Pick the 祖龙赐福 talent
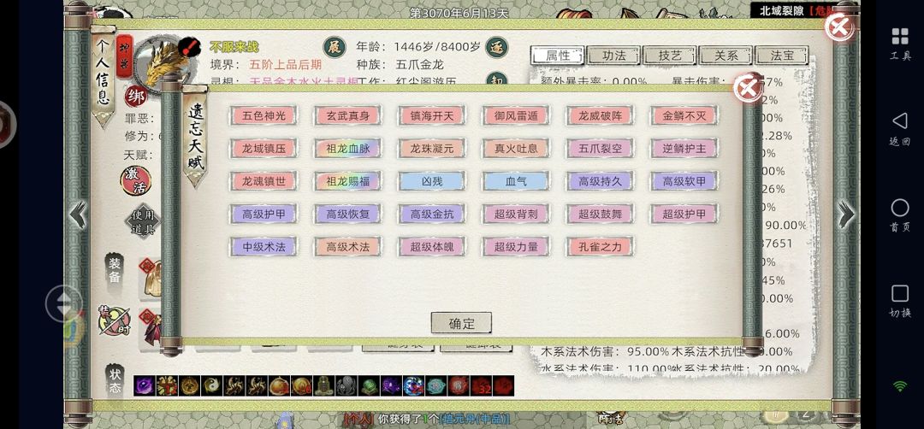Image resolution: width=924 pixels, height=429 pixels. click(347, 181)
